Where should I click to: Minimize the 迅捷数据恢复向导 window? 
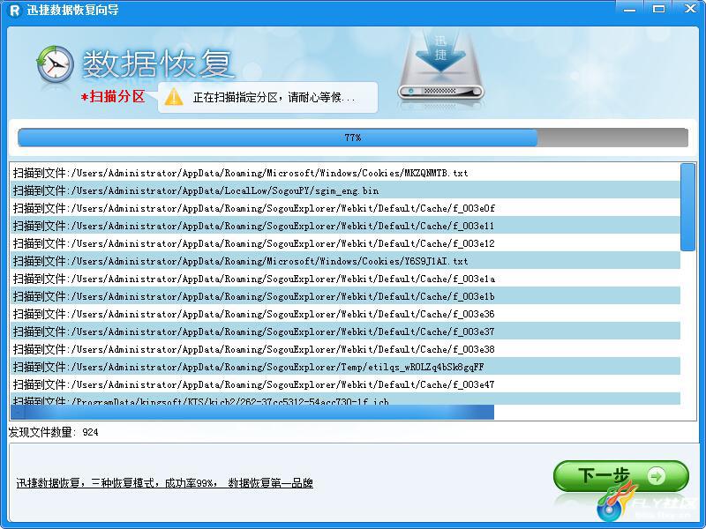629,9
